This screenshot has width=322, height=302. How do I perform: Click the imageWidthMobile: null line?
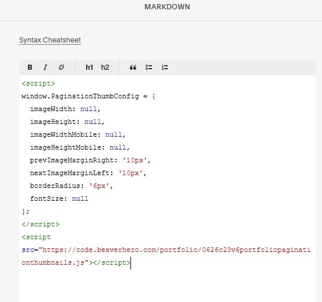[78, 135]
